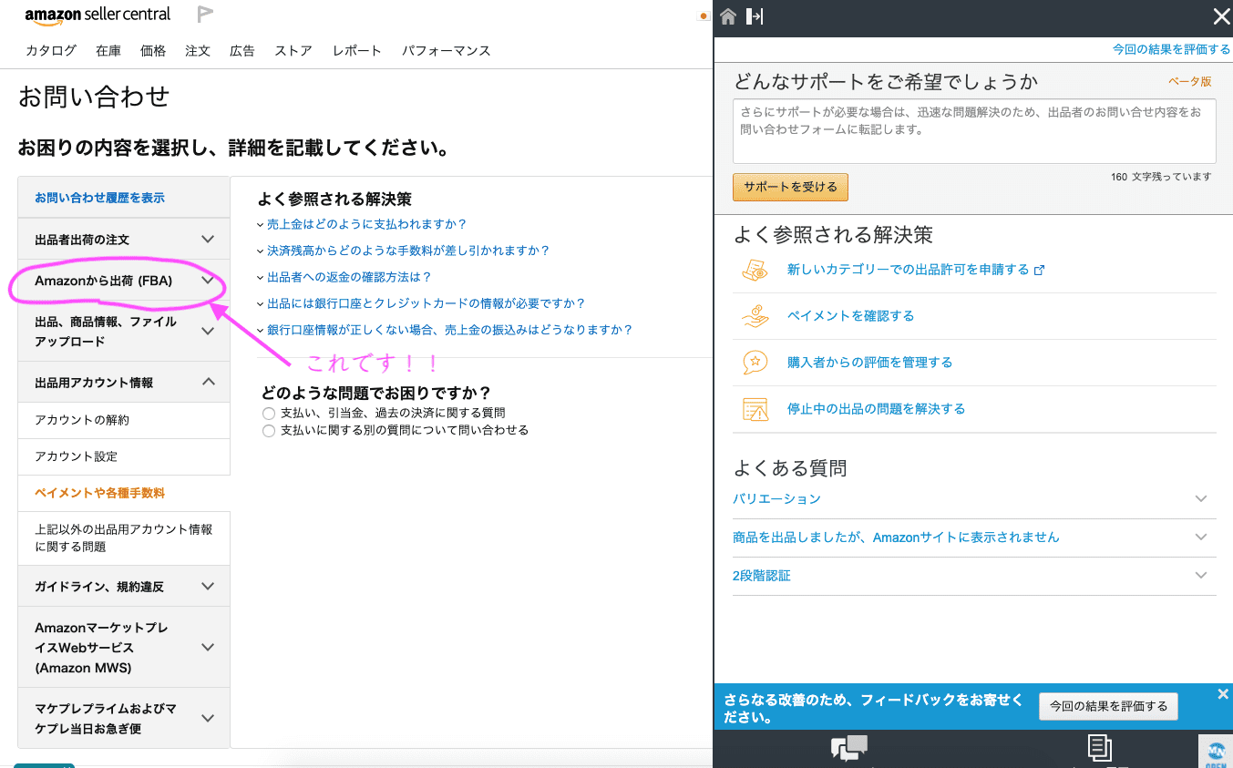Viewport: 1233px width, 768px height.
Task: Open 銀行口座とクレジットカードの情報 link
Action: click(426, 303)
